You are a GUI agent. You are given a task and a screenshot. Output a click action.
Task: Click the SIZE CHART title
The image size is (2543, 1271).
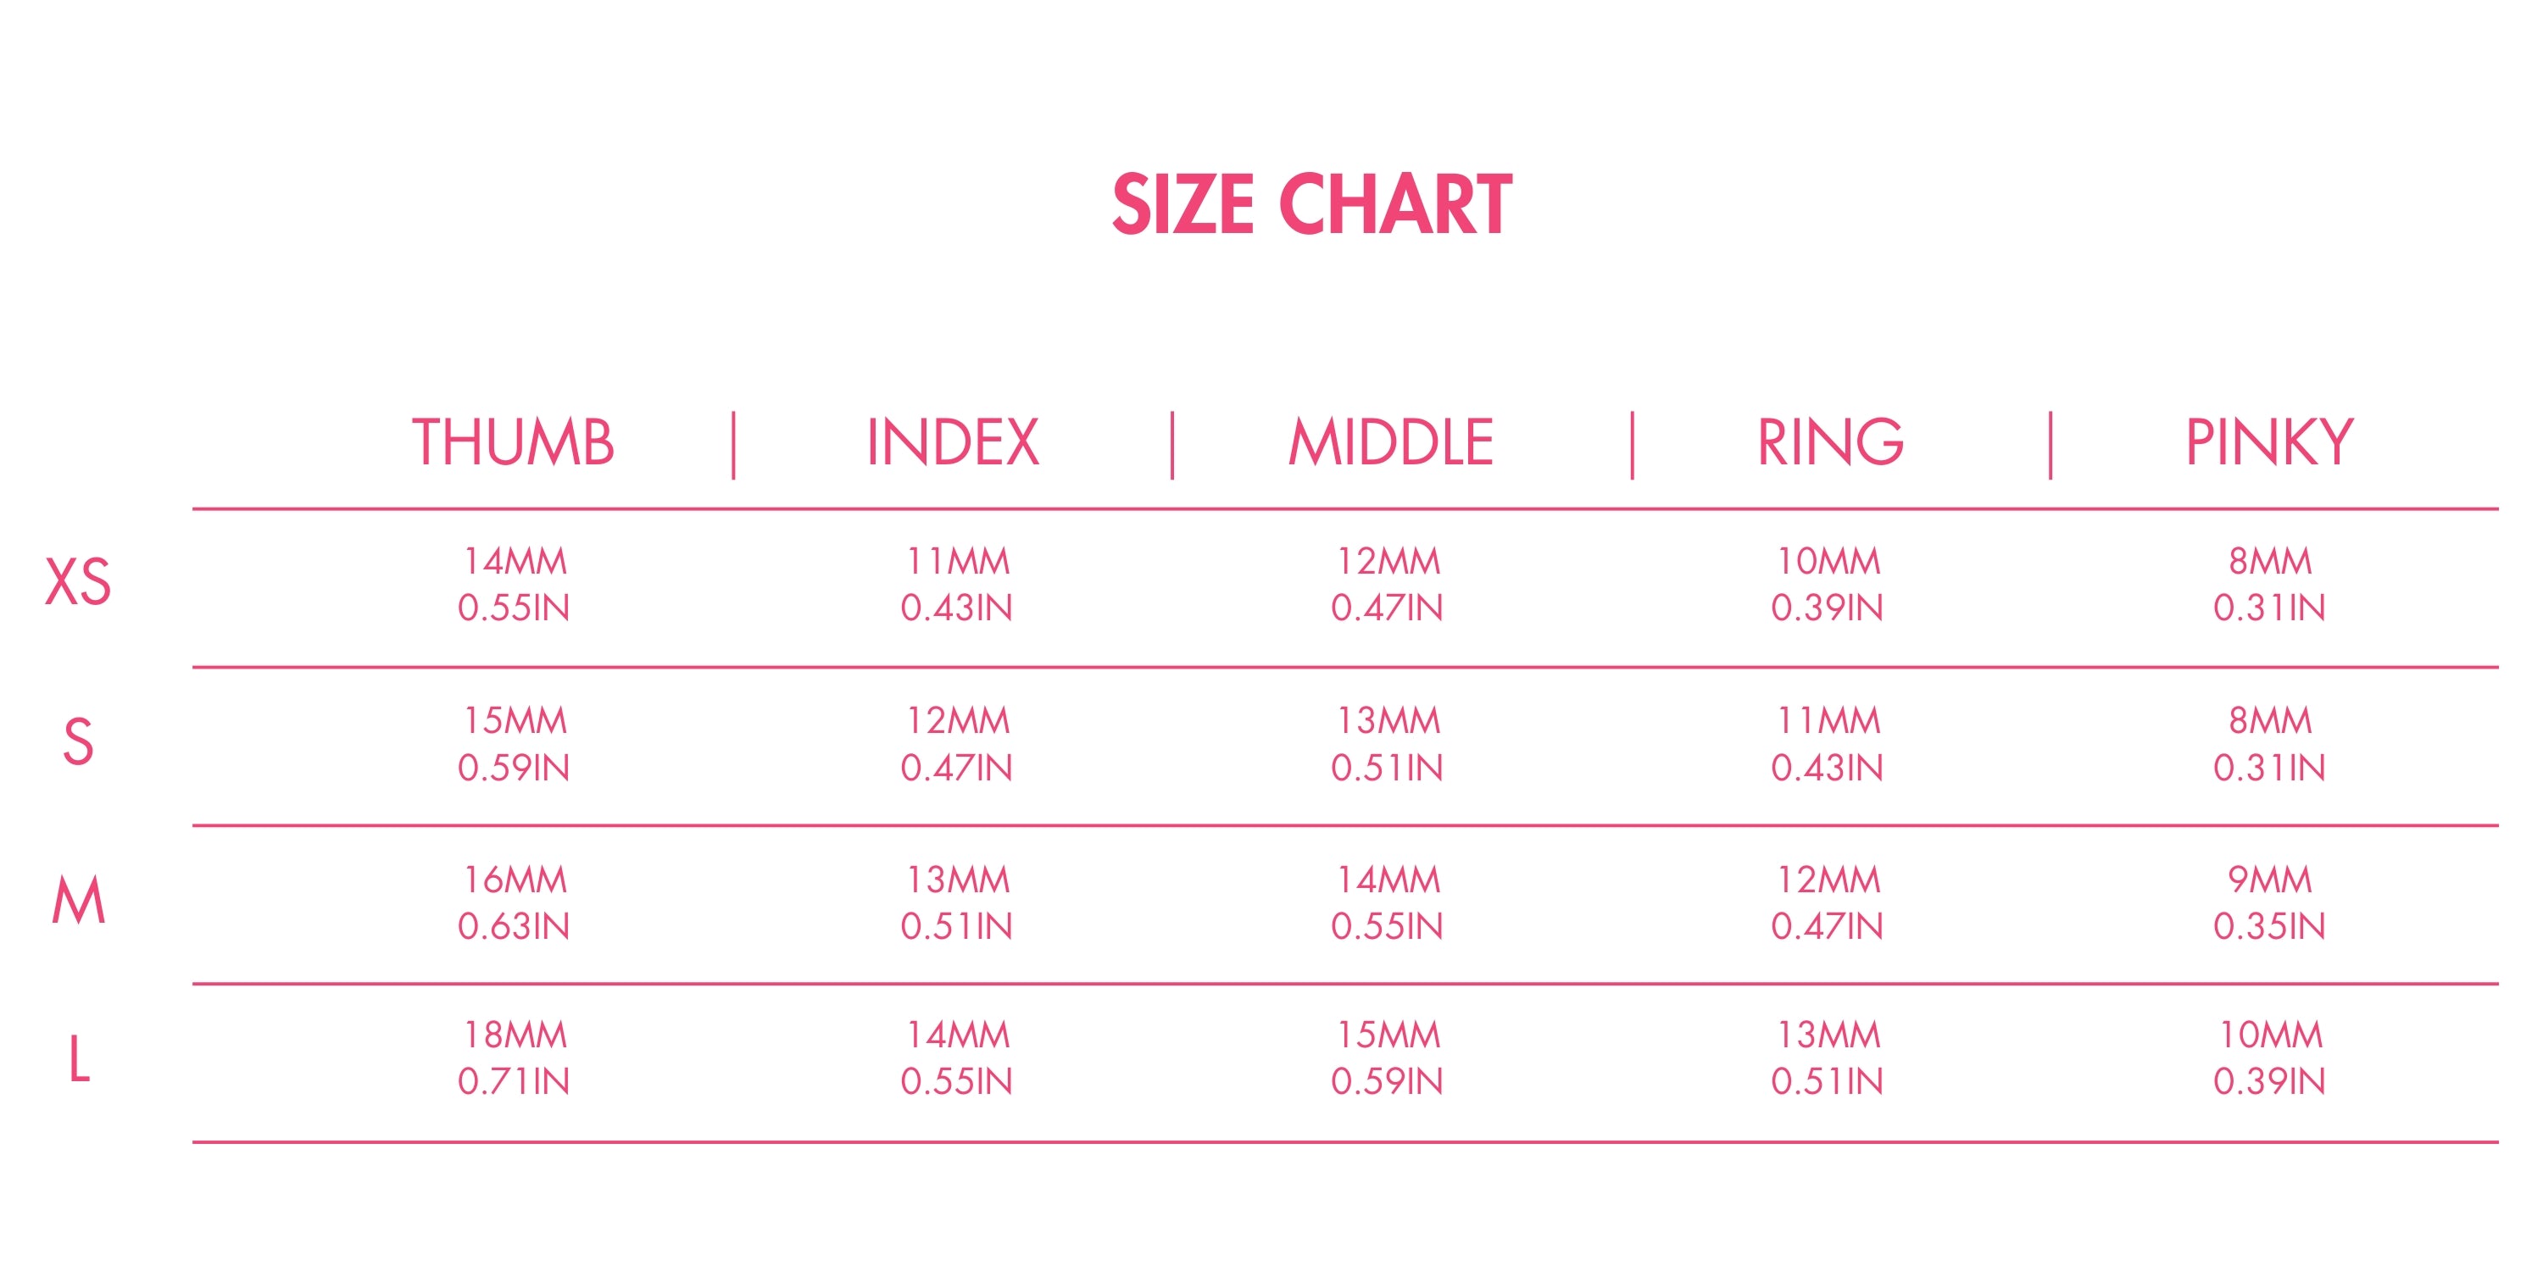click(1311, 204)
